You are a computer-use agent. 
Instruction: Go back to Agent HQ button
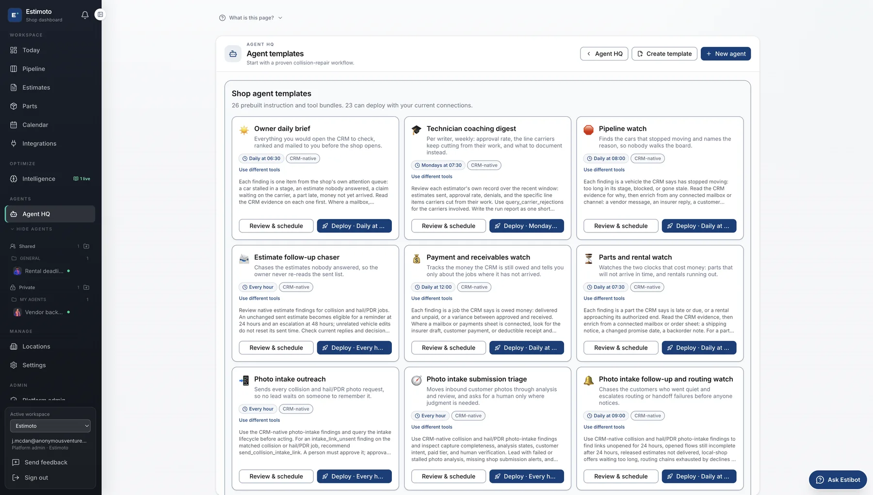pyautogui.click(x=604, y=54)
